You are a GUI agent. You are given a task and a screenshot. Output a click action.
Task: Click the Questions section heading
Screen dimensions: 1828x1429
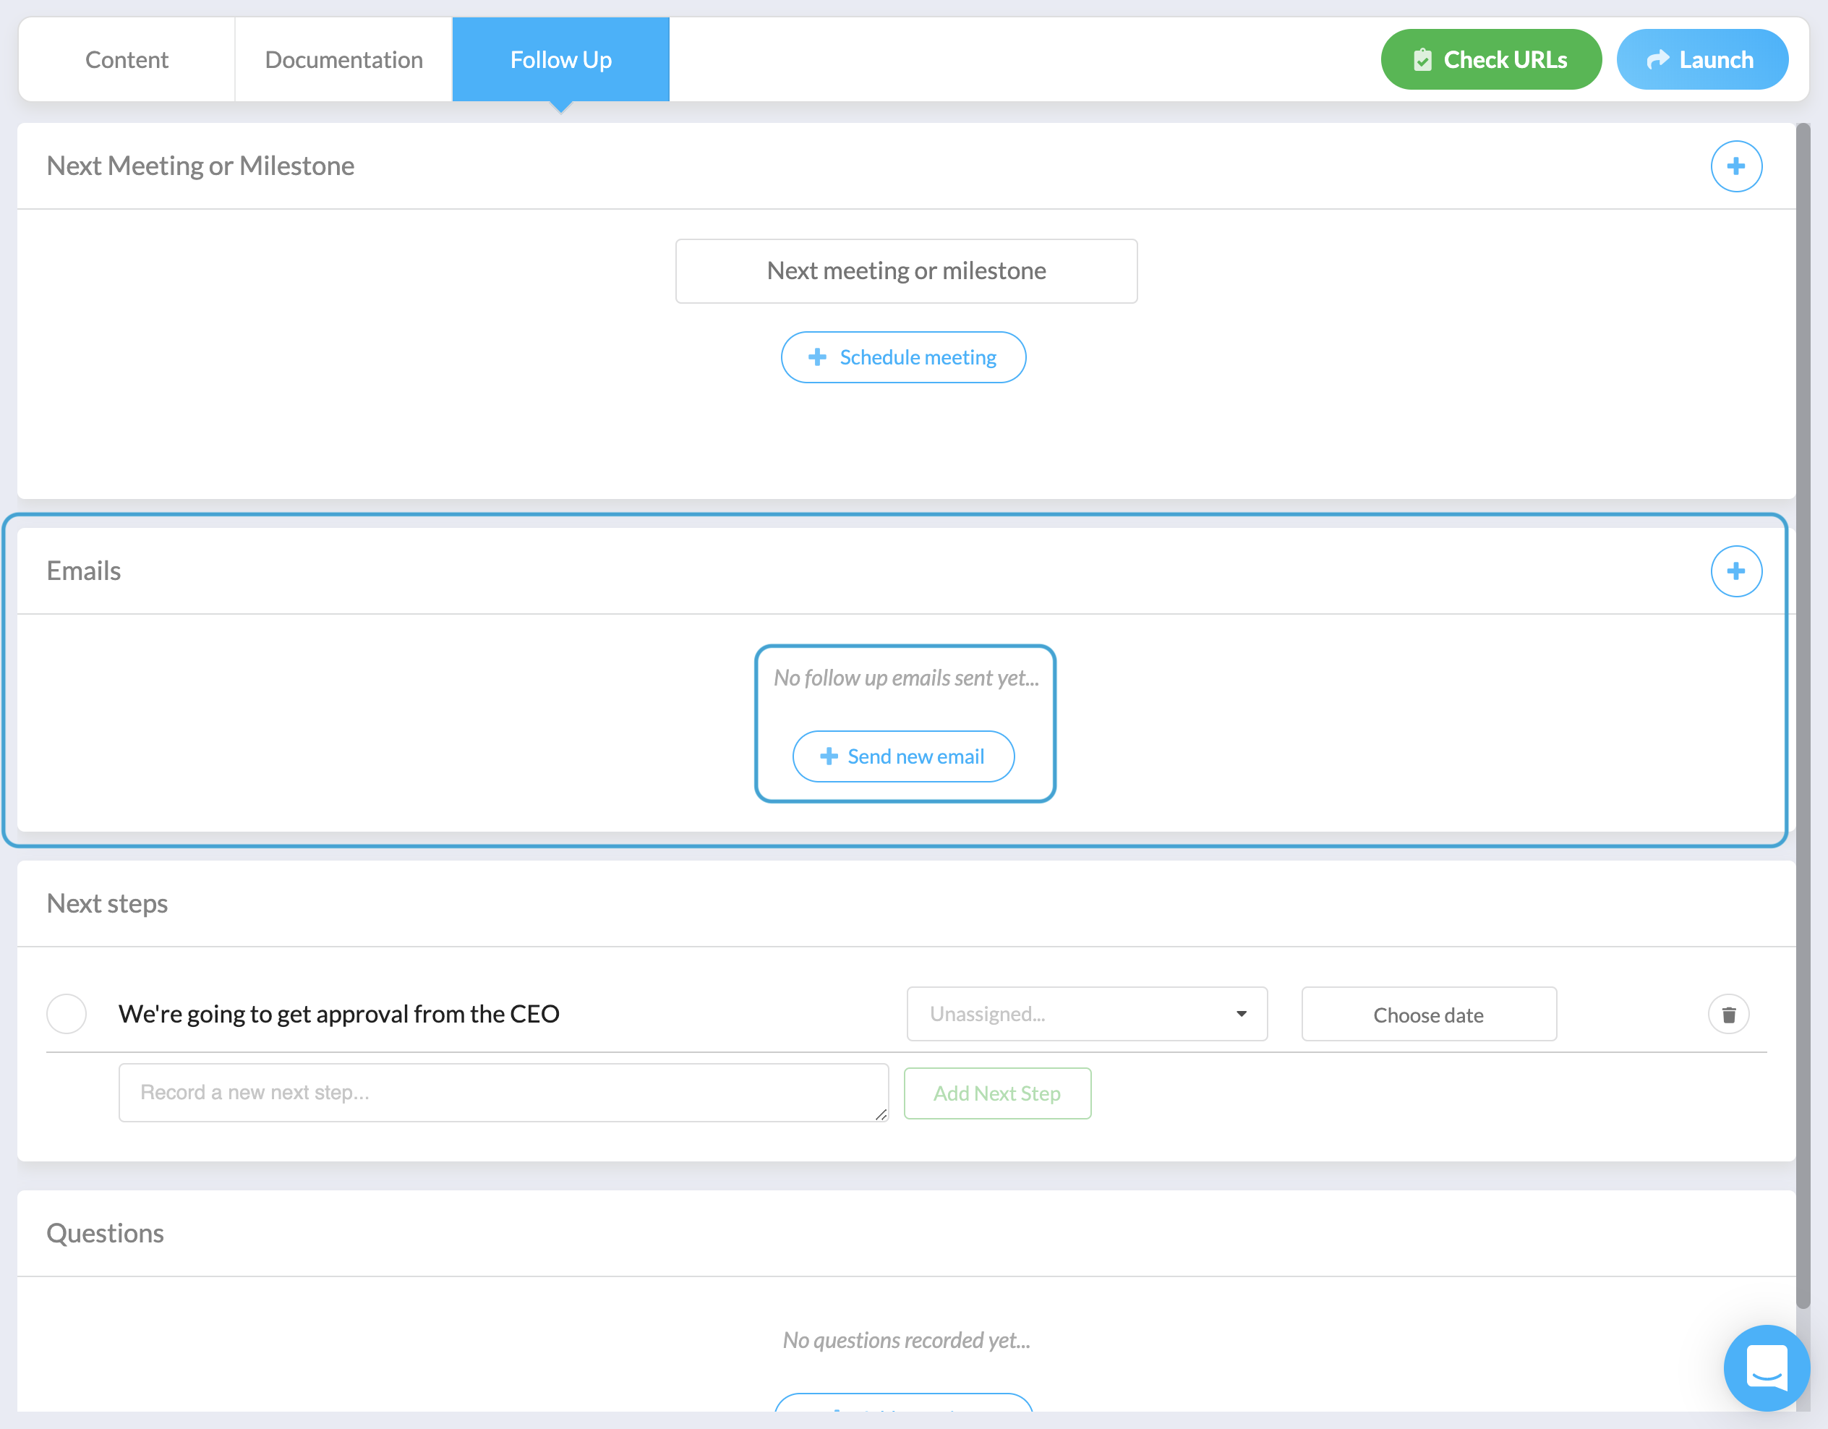106,1234
